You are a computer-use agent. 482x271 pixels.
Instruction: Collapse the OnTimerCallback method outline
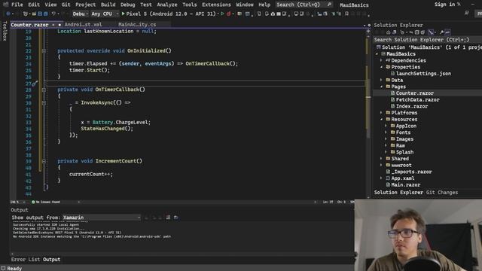[44, 90]
